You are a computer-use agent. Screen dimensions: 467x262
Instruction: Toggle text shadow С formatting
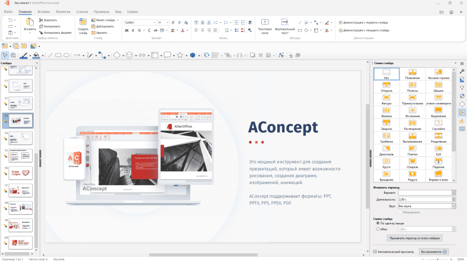coord(149,30)
